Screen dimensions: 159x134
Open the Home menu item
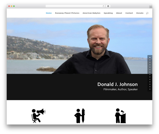49,13
